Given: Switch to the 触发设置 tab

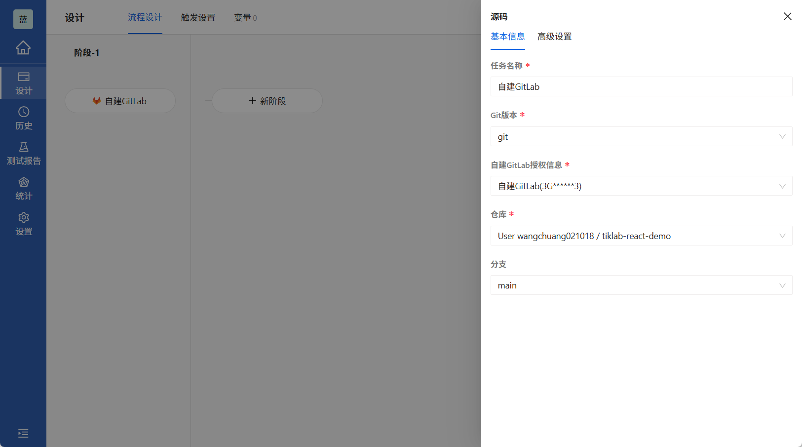Looking at the screenshot, I should tap(198, 17).
